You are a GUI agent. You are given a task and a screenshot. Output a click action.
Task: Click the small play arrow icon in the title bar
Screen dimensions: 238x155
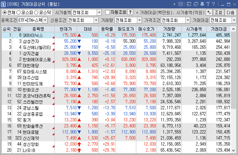(x=175, y=4)
